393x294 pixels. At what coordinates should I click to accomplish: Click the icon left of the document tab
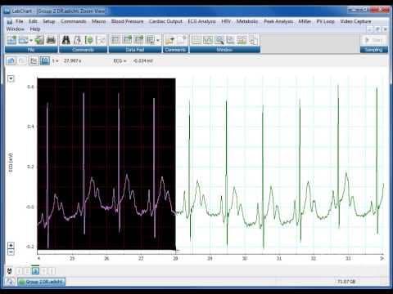point(11,282)
